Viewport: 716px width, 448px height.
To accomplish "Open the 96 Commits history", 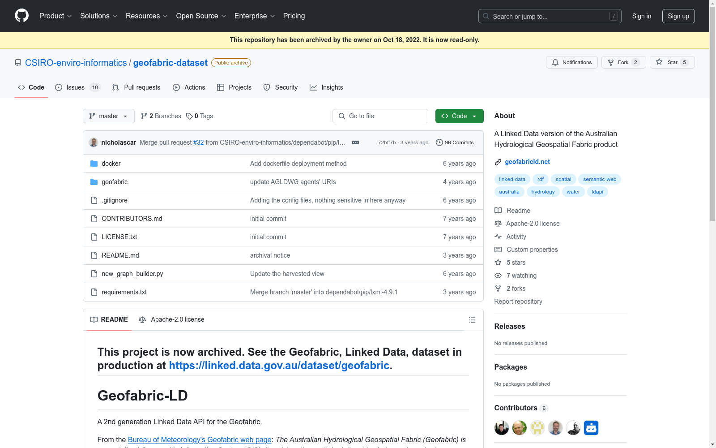I will [x=455, y=142].
